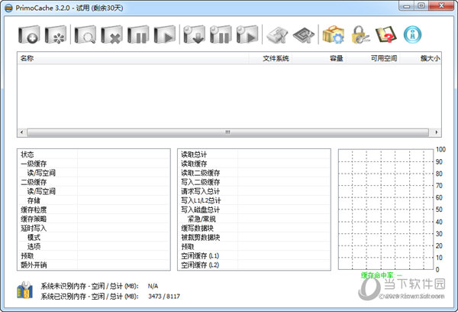Select the 空闲缓存 (L2) statistics row
Screen dimensions: 458x312
(254, 265)
